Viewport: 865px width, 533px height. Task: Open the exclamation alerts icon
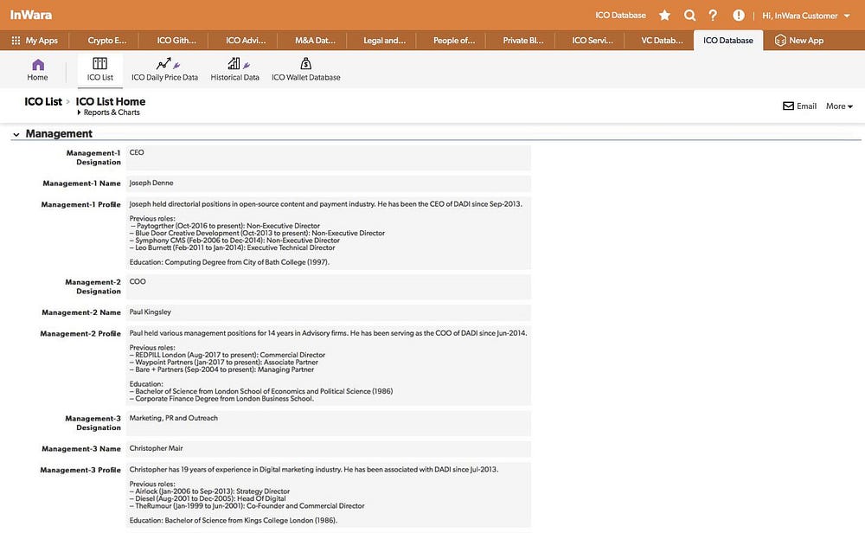coord(739,16)
